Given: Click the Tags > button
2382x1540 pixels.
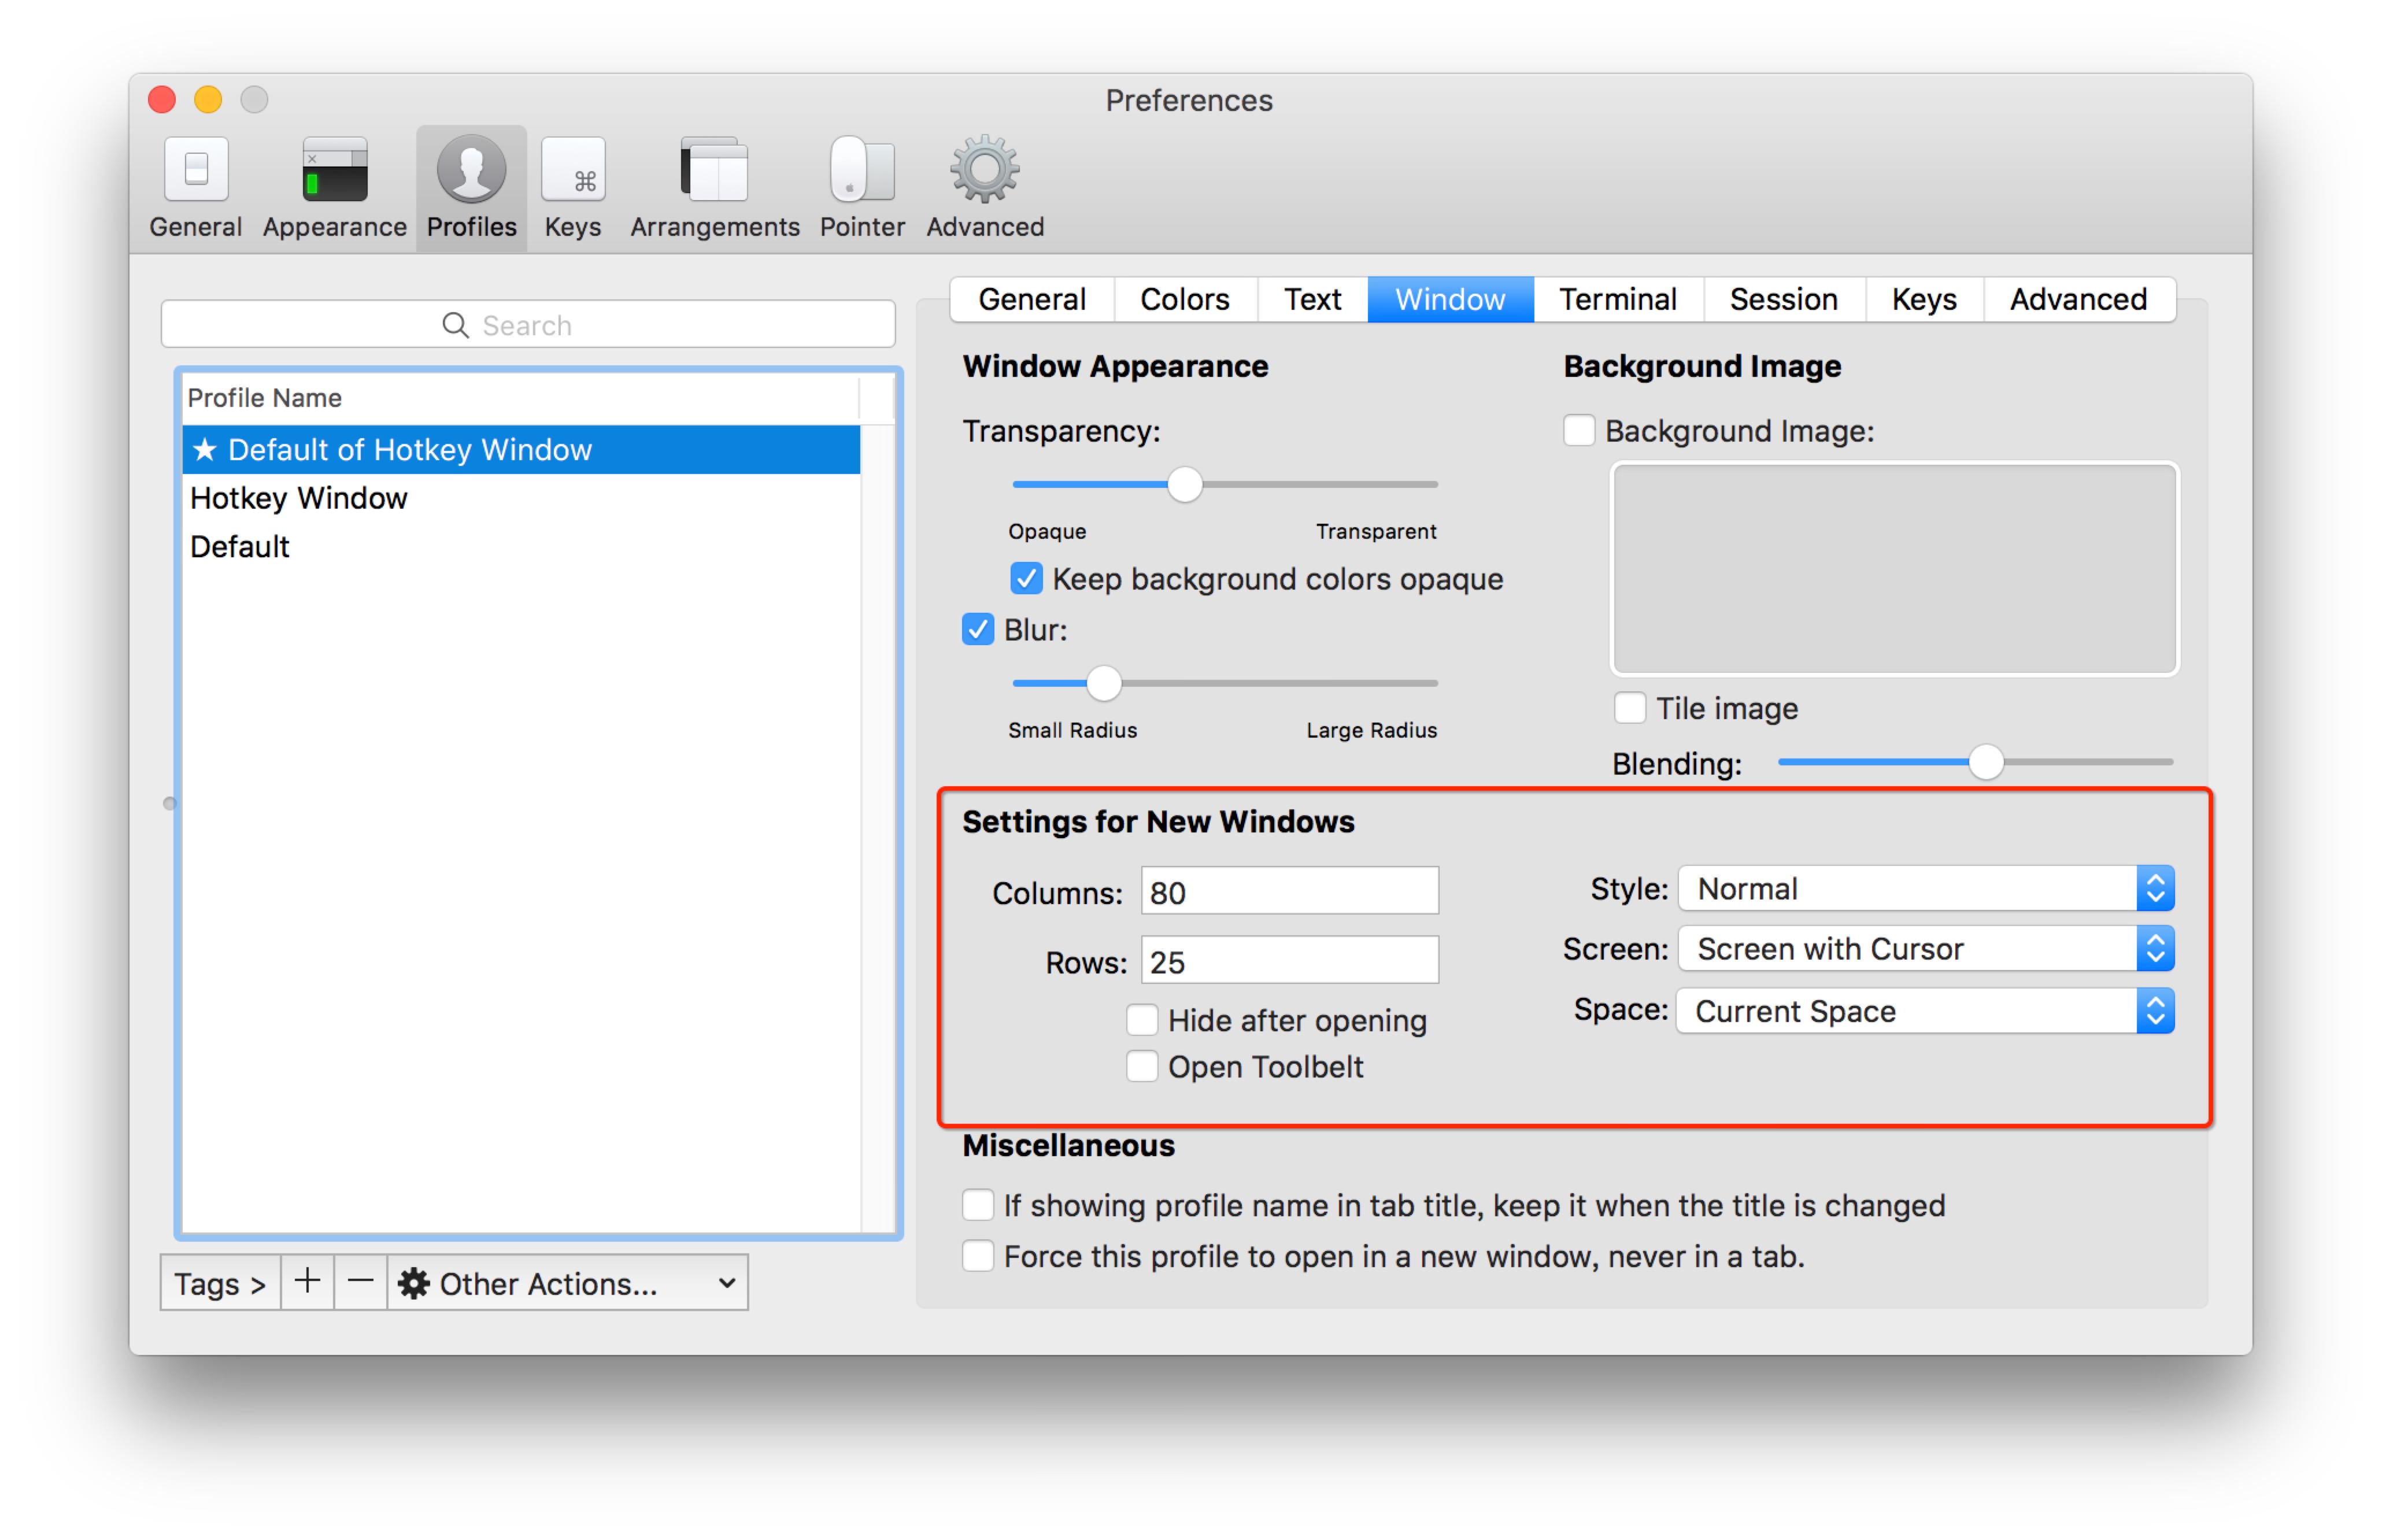Looking at the screenshot, I should (x=220, y=1283).
